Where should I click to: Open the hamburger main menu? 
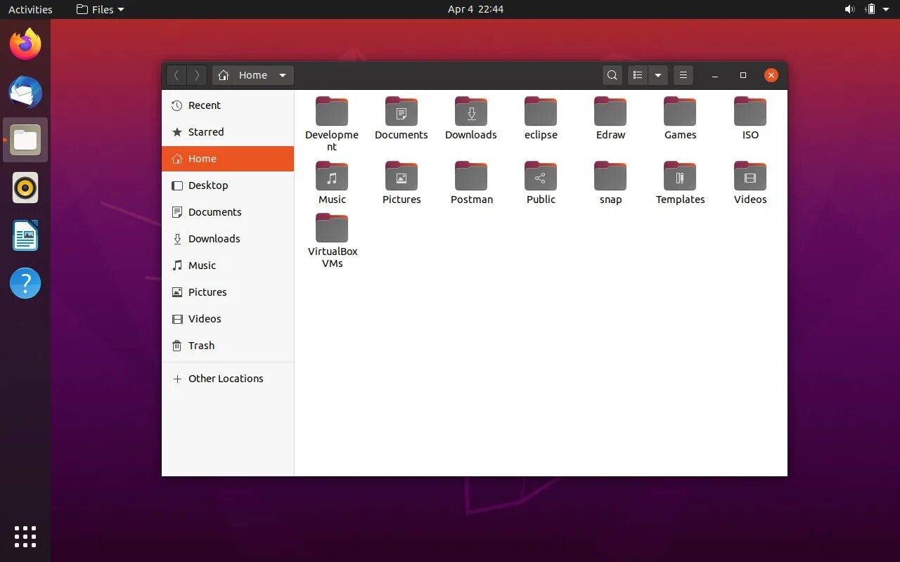683,75
